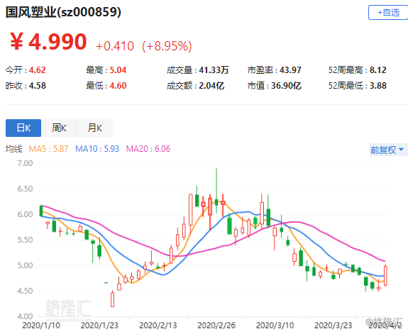Viewport: 408px width, 332px height.
Task: Switch to the 日K daily chart tab
Action: pyautogui.click(x=23, y=128)
